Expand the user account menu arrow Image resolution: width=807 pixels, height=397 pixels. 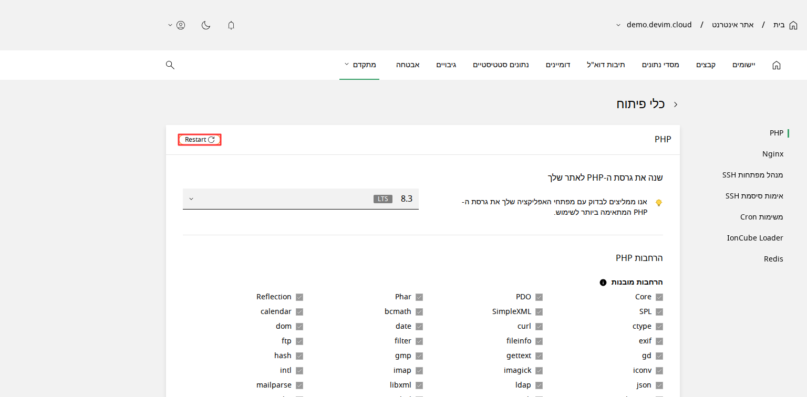pyautogui.click(x=170, y=25)
